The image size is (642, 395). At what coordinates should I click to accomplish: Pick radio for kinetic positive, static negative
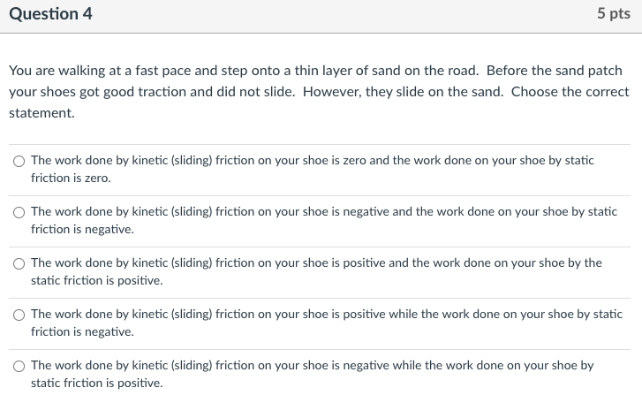click(19, 315)
